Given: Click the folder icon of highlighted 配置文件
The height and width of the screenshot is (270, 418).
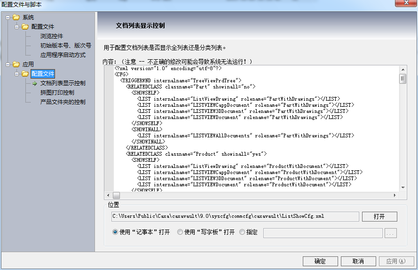Looking at the screenshot, I should click(x=25, y=74).
